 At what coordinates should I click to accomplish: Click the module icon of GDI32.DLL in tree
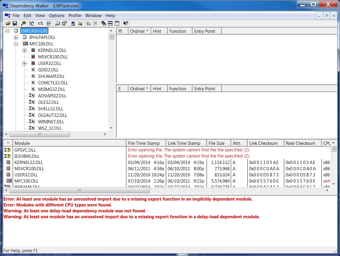click(33, 70)
